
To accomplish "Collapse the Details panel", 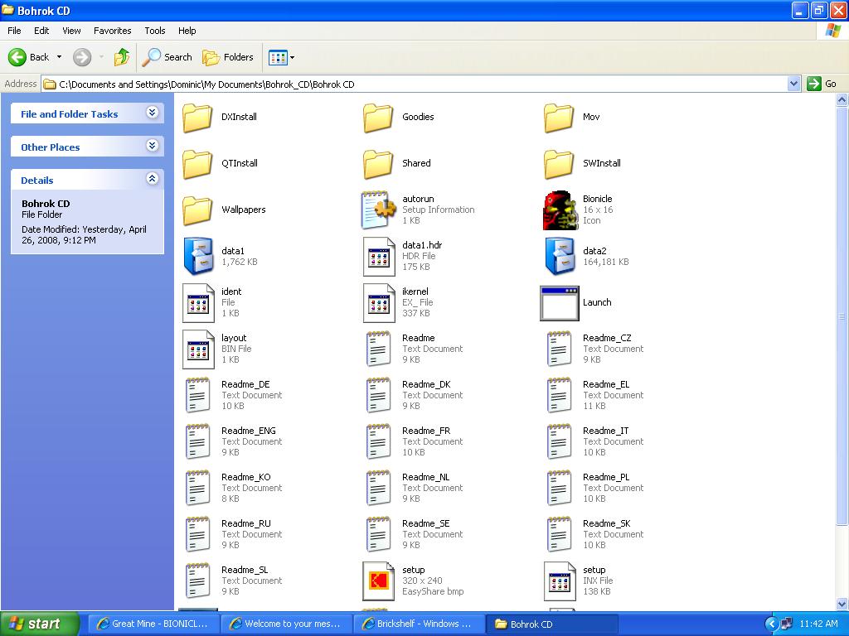I will pos(152,179).
